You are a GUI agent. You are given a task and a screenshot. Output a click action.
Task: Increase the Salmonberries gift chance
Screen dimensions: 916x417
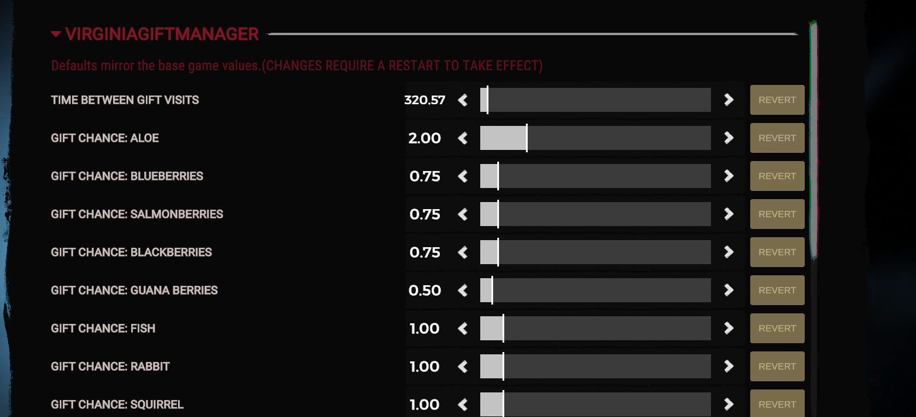tap(729, 214)
